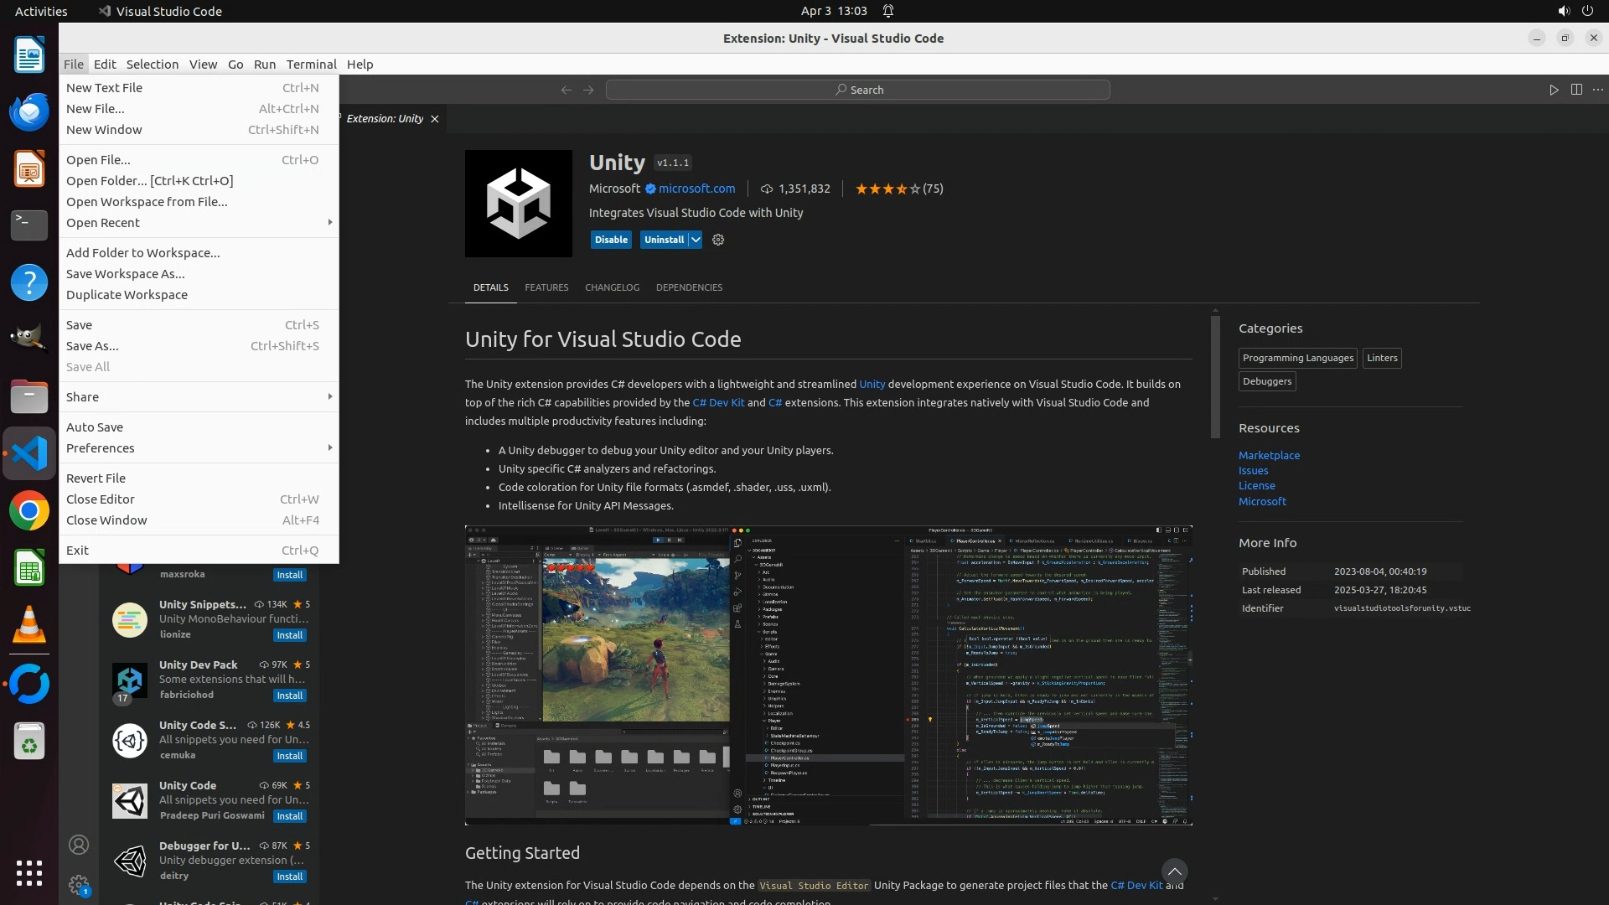The width and height of the screenshot is (1609, 905).
Task: Expand the Uninstall dropdown arrow
Action: [x=696, y=240]
